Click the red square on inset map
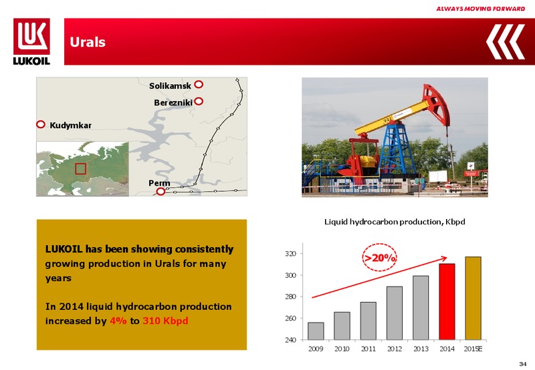 coord(80,169)
